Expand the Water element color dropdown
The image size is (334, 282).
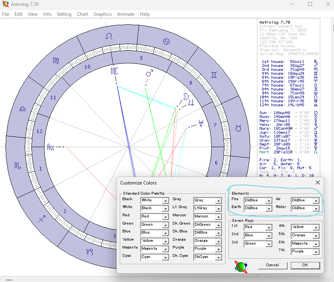(316, 209)
